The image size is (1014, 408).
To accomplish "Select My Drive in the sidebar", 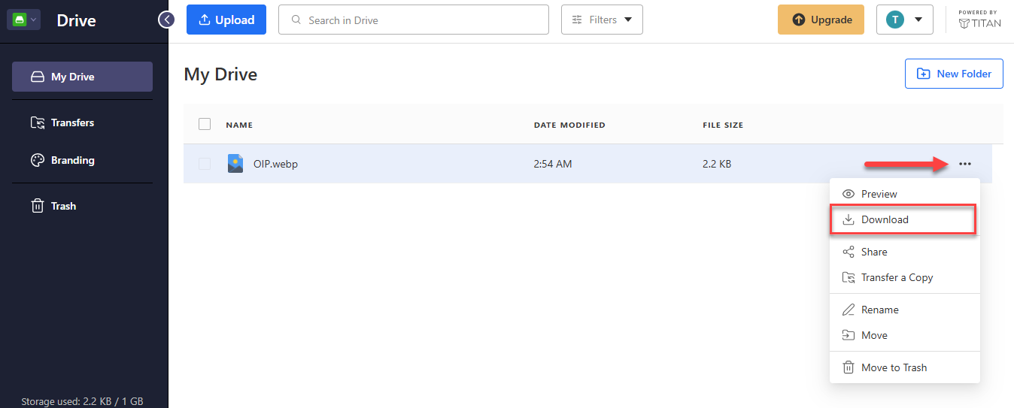I will point(82,77).
